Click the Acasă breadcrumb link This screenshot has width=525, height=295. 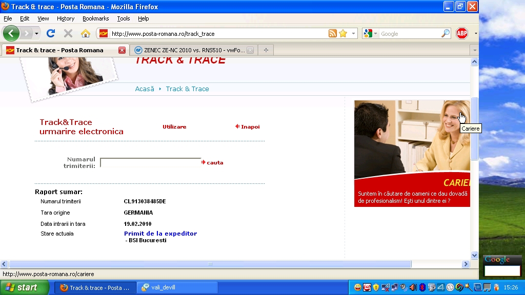tap(145, 89)
